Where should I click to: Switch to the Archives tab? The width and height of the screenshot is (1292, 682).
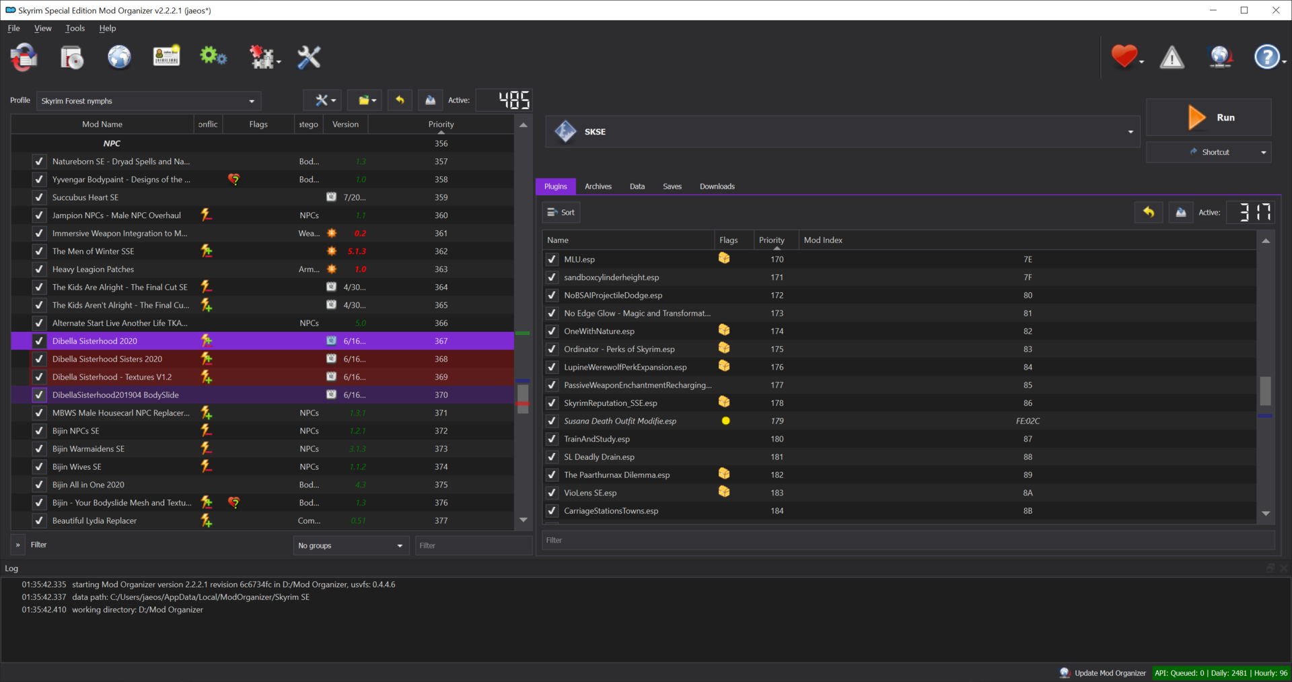pos(598,186)
